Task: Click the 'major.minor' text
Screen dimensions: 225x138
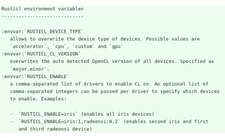Action: [x=28, y=69]
